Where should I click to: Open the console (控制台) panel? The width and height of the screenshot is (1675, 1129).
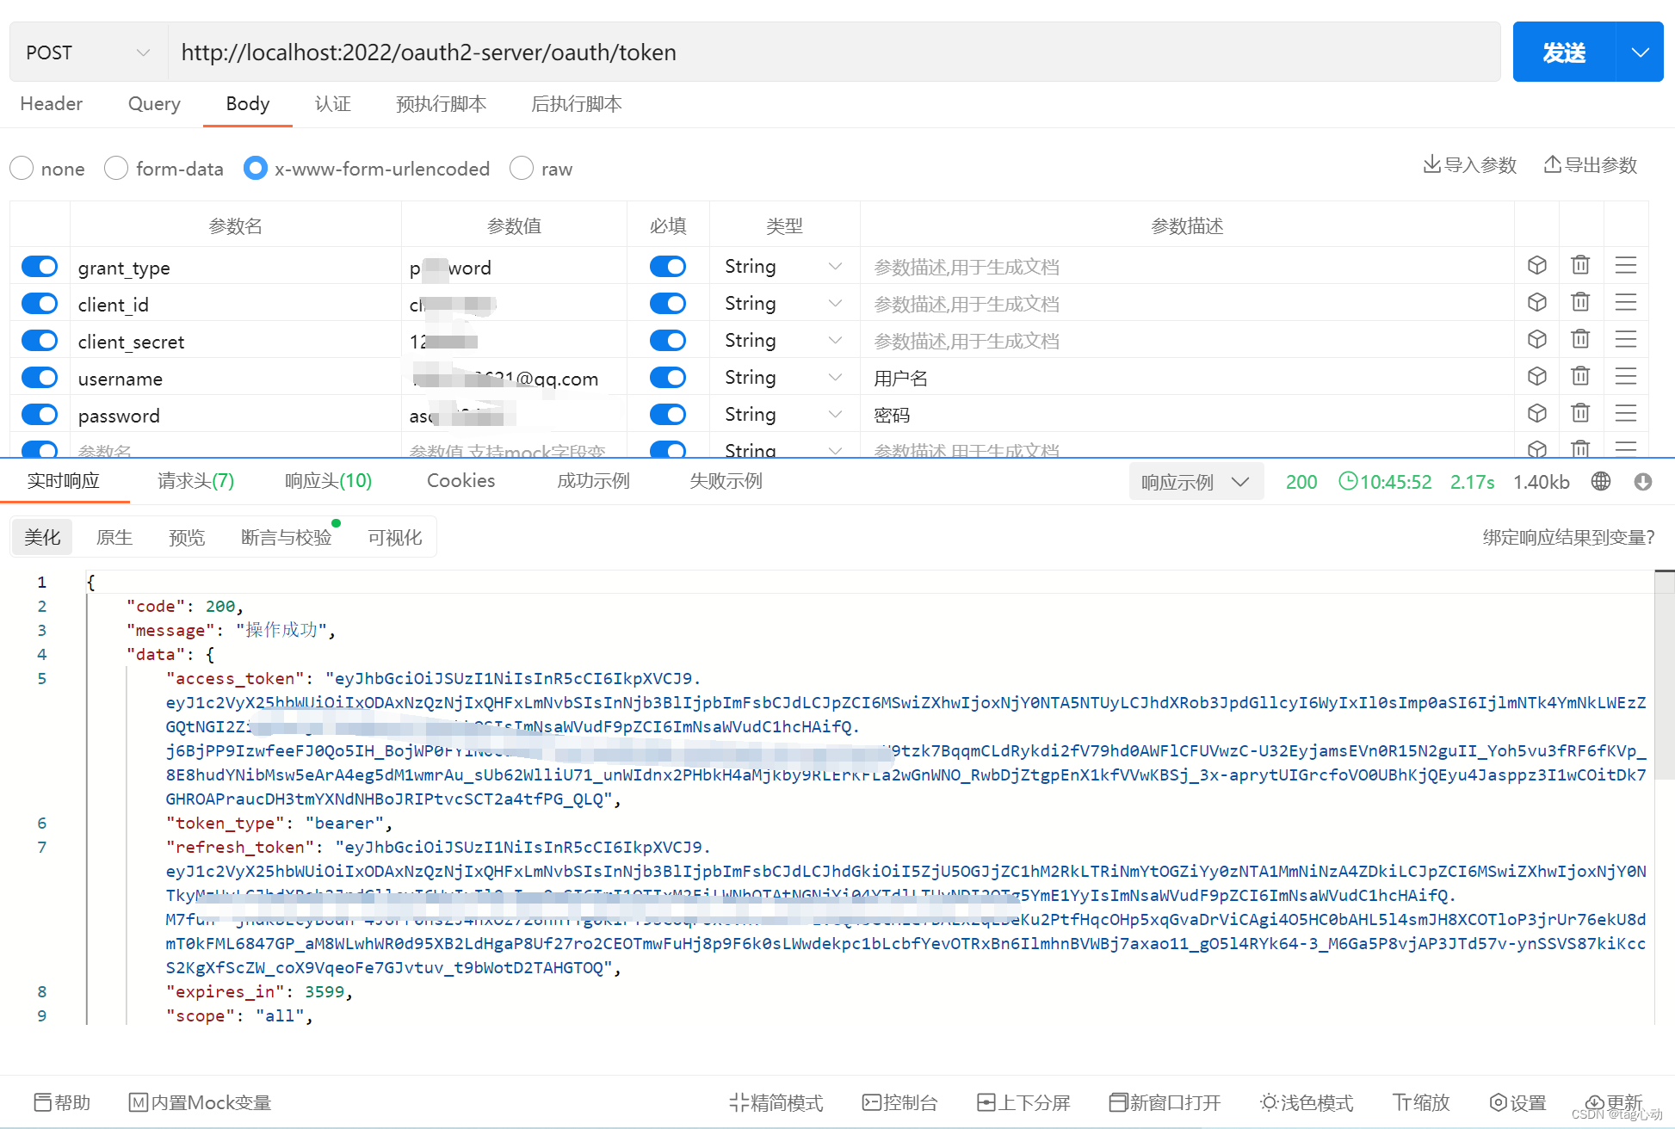(x=899, y=1102)
